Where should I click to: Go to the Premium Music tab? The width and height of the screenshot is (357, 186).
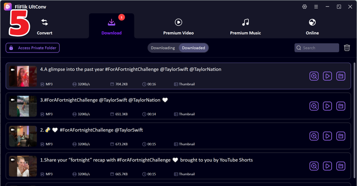pyautogui.click(x=245, y=27)
